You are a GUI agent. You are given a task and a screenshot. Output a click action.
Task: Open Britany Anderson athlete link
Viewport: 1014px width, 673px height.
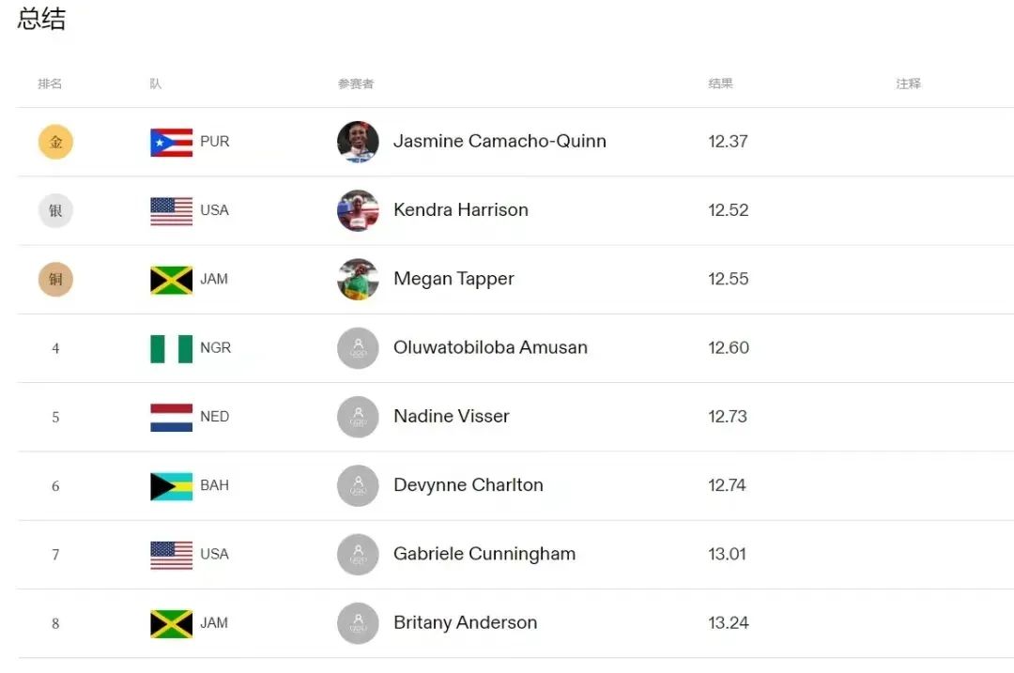pyautogui.click(x=465, y=622)
